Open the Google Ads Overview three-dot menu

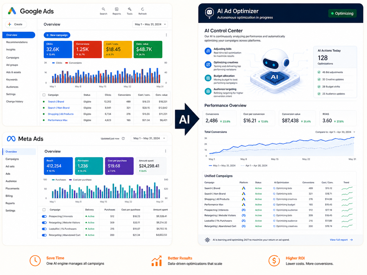(166, 35)
